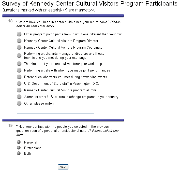180x172 pixels.
Task: Check 'Performing artists, arts managers' option
Action: click(19, 55)
